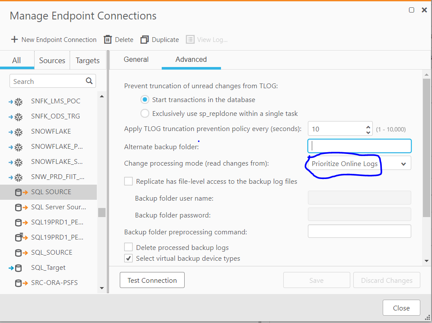Open Change processing mode dropdown
432x323 pixels.
[359, 164]
